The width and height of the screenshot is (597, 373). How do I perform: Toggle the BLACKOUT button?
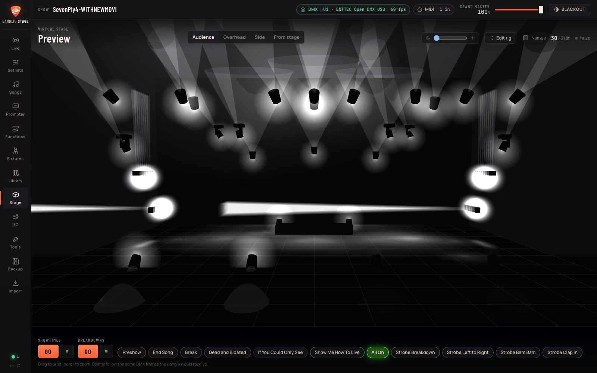(569, 10)
